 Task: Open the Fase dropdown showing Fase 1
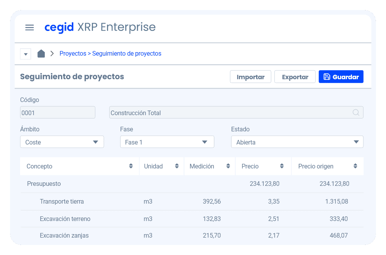coord(167,142)
